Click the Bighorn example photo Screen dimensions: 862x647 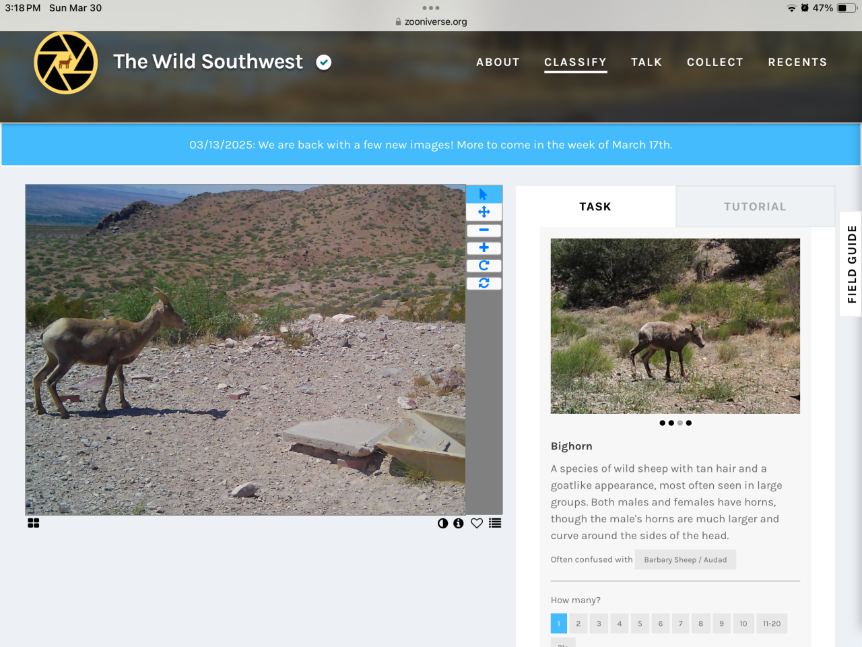[675, 326]
